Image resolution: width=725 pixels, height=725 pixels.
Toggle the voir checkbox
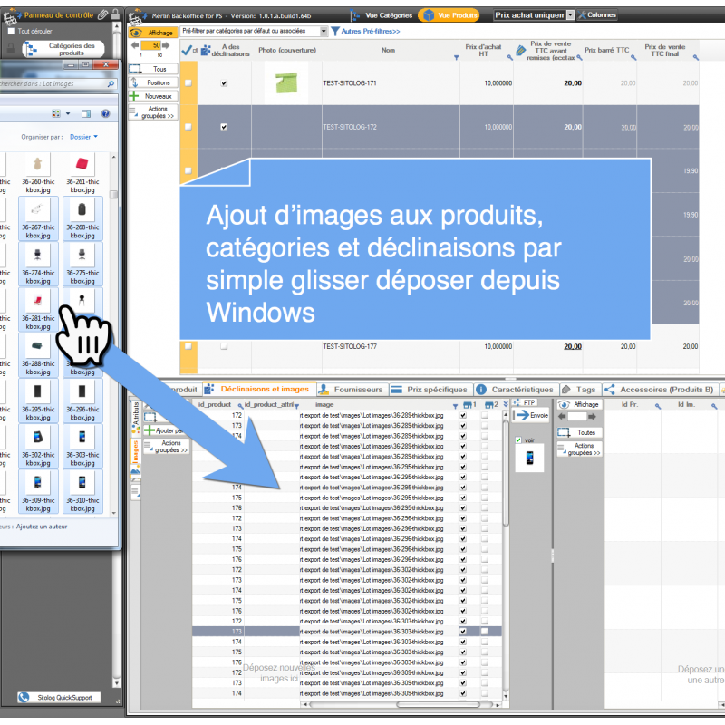518,440
